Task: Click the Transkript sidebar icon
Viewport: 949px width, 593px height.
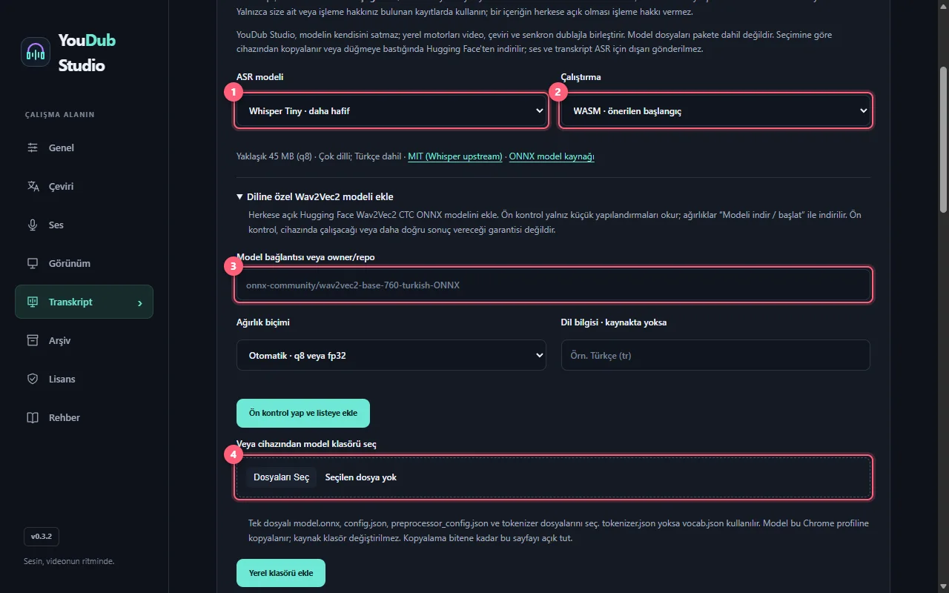Action: [x=33, y=302]
